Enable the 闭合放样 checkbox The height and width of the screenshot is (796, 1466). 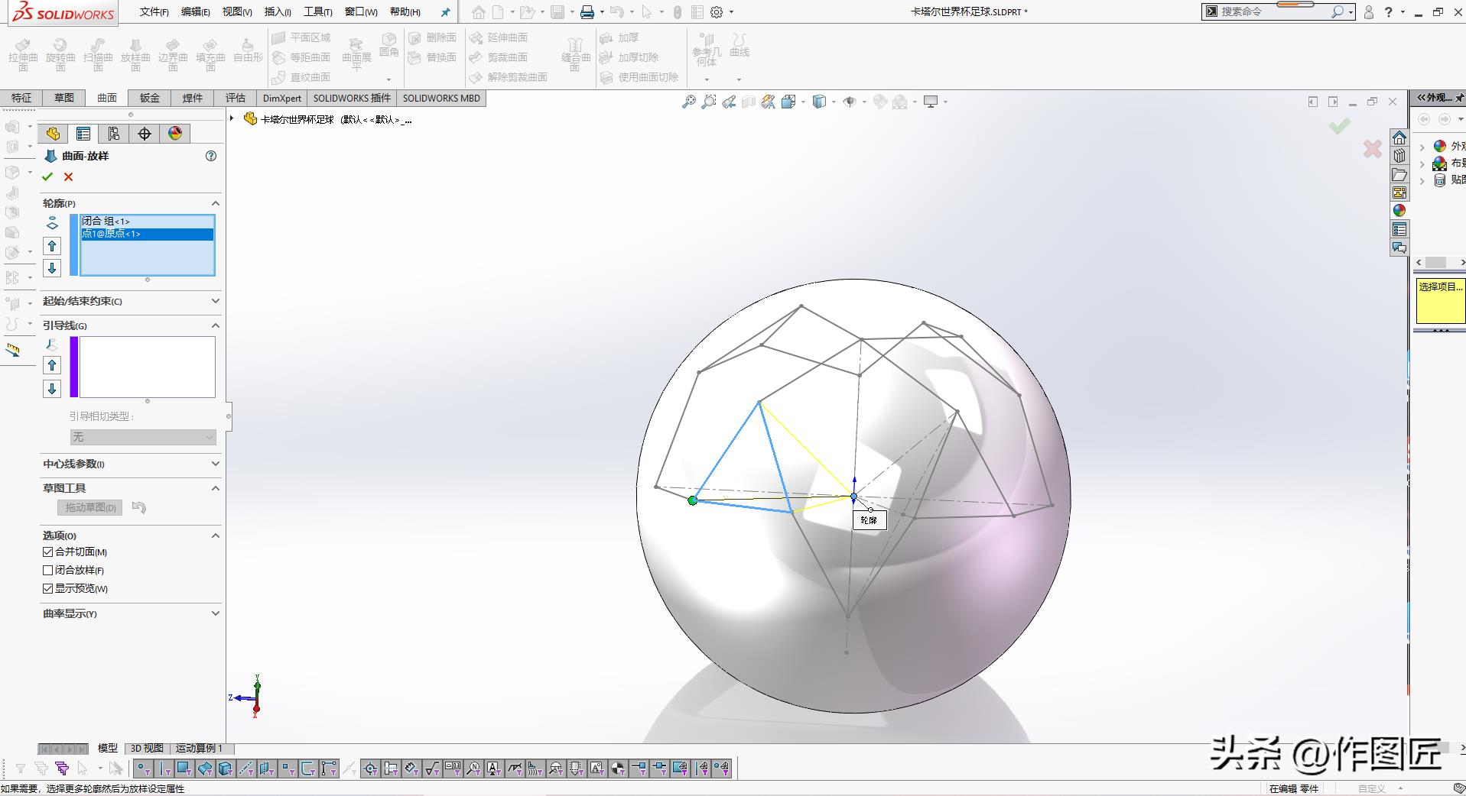point(48,570)
